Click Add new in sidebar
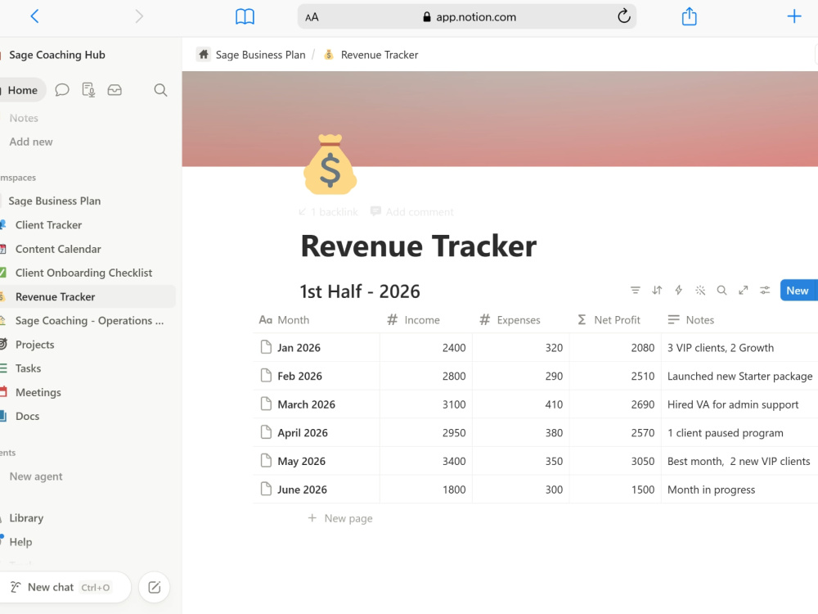818x614 pixels. [31, 142]
